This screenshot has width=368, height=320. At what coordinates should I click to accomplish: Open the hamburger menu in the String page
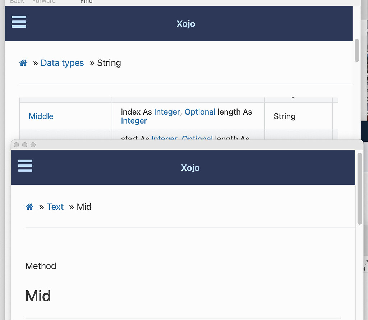[19, 22]
